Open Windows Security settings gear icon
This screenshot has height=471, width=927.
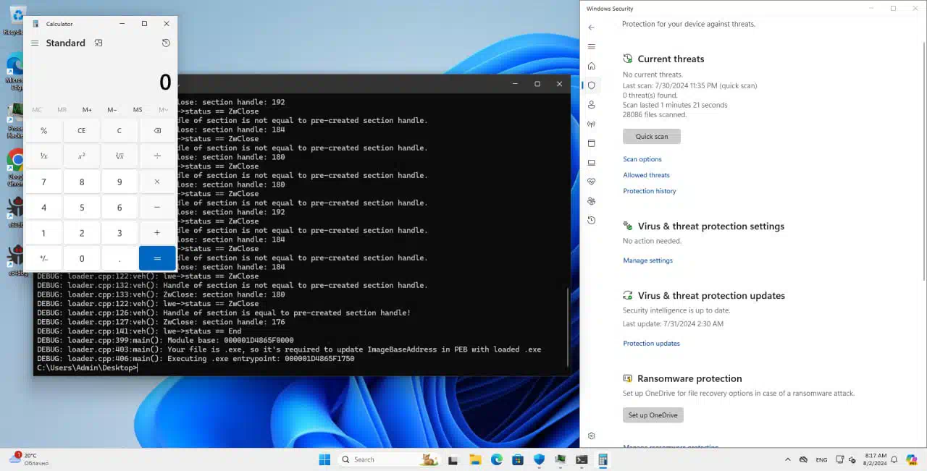click(x=591, y=436)
